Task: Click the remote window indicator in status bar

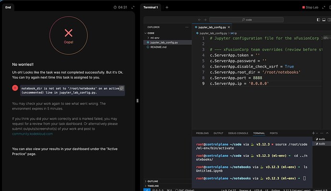Action: (x=147, y=190)
